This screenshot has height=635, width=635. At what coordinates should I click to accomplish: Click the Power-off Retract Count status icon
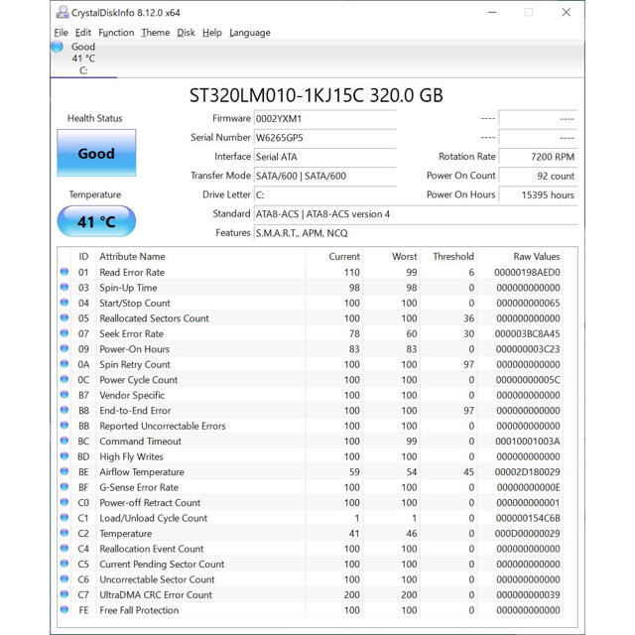(64, 502)
